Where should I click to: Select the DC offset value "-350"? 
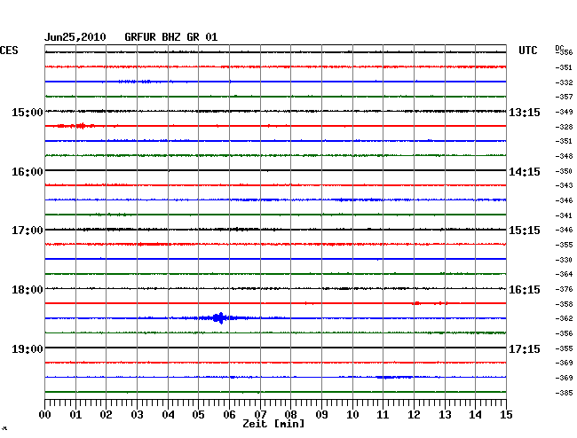coord(564,171)
